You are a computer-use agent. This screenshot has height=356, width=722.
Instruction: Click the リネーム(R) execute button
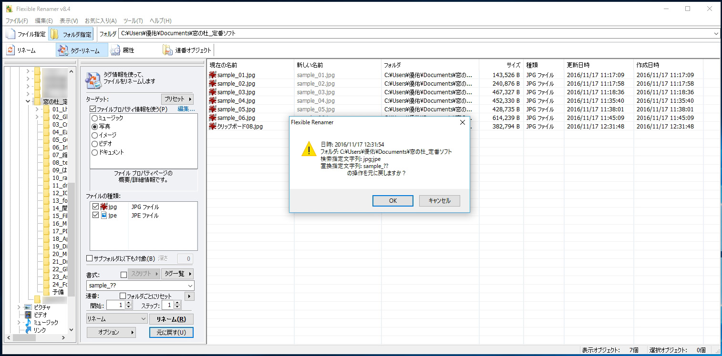point(171,319)
